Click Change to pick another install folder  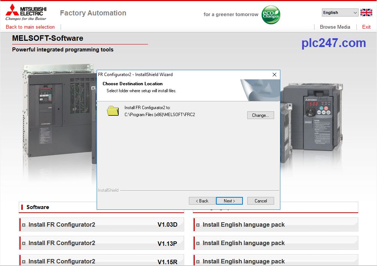click(x=261, y=115)
